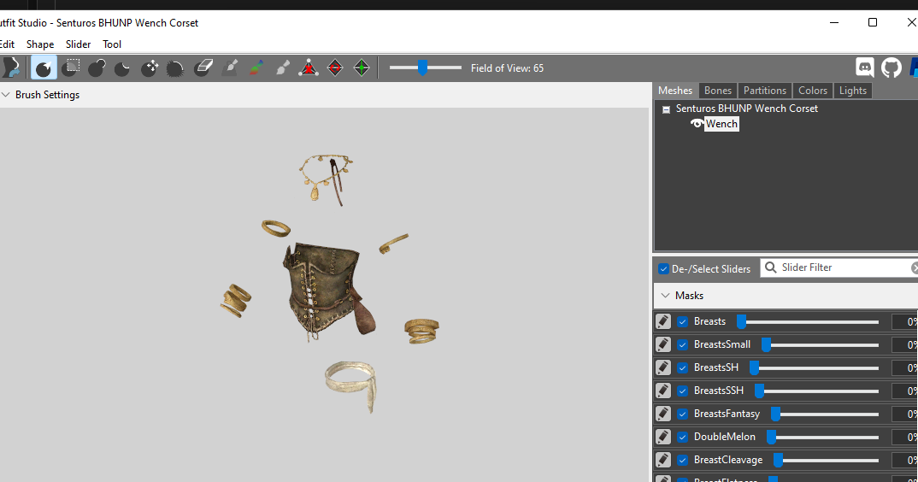Activate the Smooth brush tool

[x=175, y=68]
